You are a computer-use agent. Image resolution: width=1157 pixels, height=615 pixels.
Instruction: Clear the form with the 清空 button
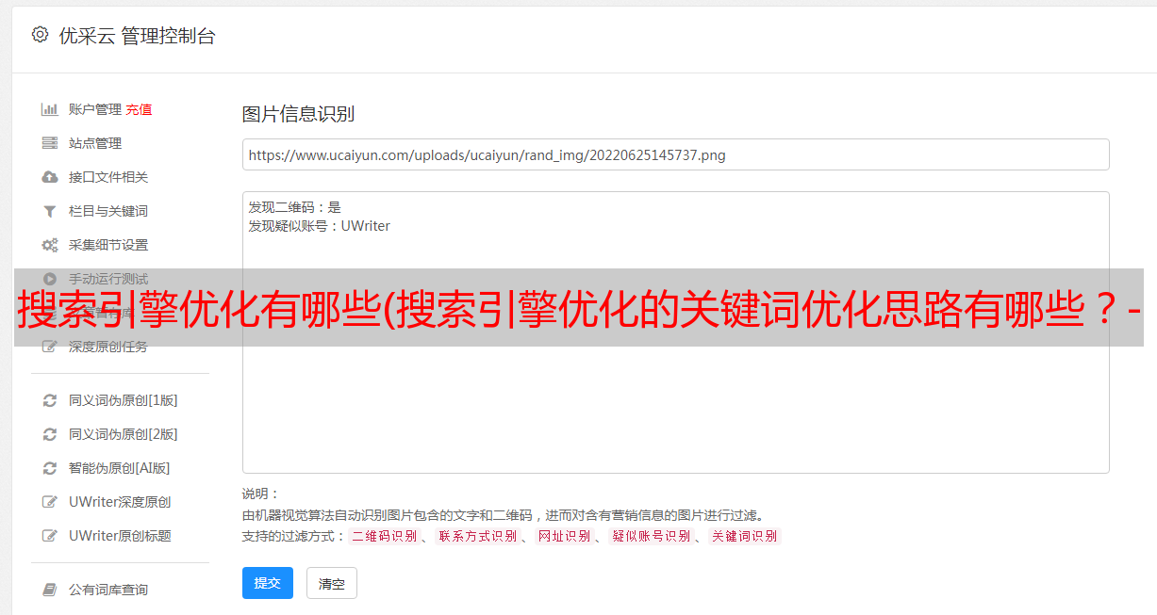332,583
